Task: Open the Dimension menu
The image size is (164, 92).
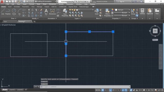Action: tap(53, 4)
